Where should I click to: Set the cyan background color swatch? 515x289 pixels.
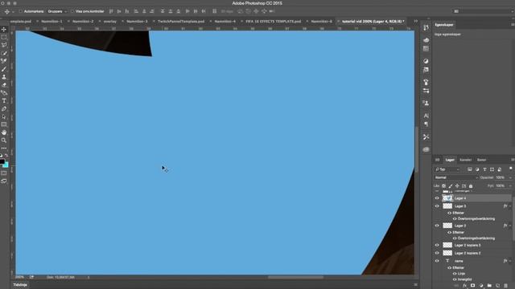(x=6, y=165)
